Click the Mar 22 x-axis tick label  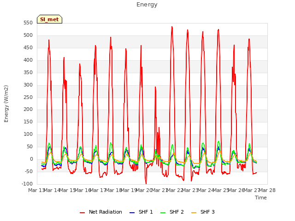pos(175,190)
